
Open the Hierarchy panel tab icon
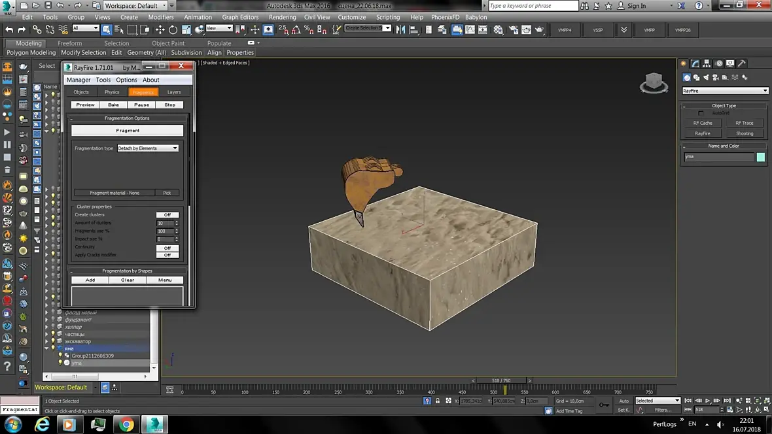coord(707,63)
